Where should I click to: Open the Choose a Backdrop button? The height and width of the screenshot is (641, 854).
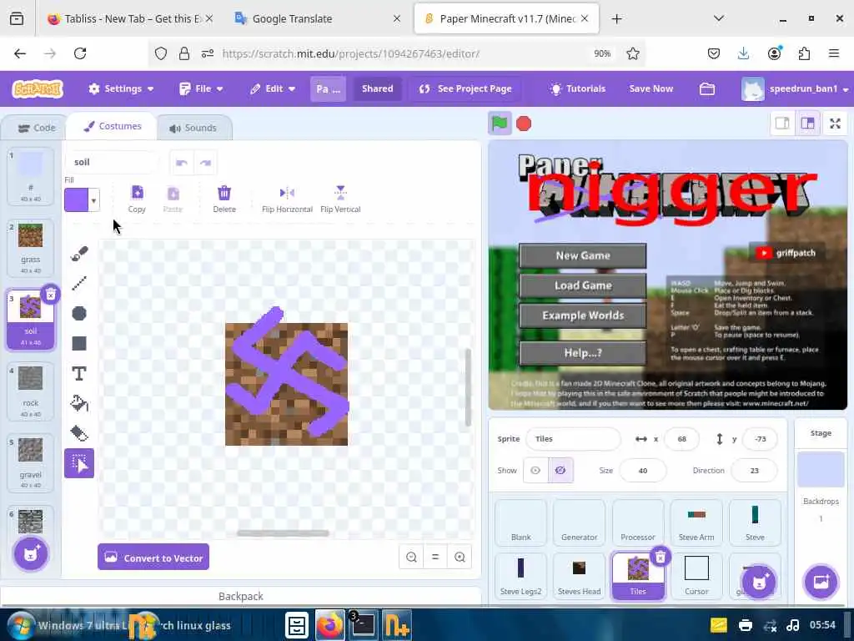tap(821, 582)
